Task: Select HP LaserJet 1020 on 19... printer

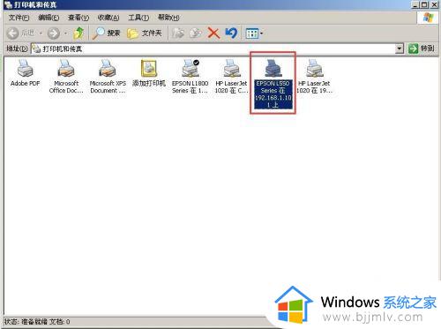Action: pyautogui.click(x=314, y=76)
